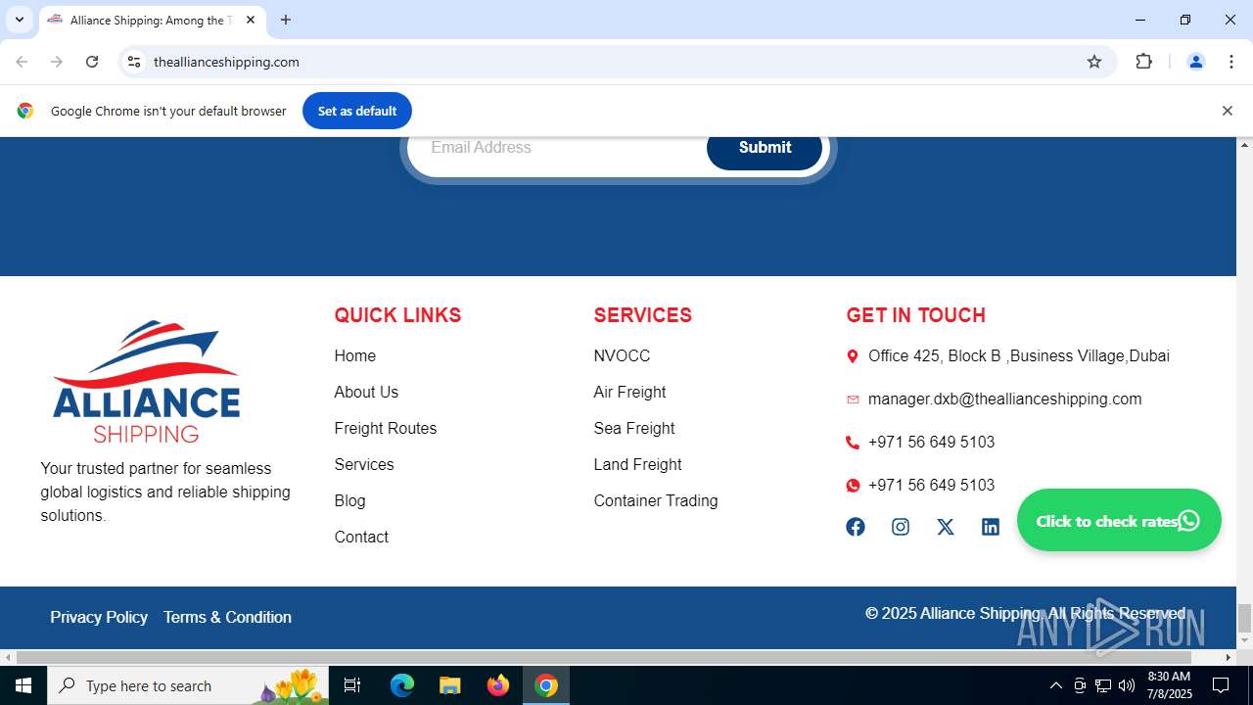Click the 'Click to check rates' WhatsApp button
The image size is (1253, 705).
click(x=1119, y=520)
